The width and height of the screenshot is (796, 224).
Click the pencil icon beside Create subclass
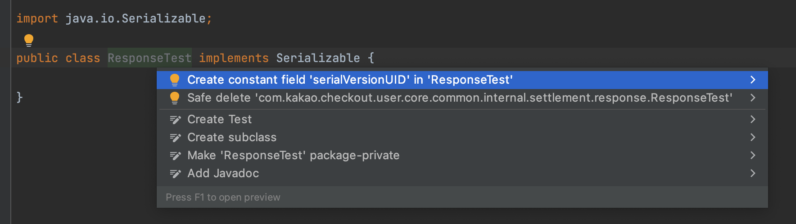175,138
